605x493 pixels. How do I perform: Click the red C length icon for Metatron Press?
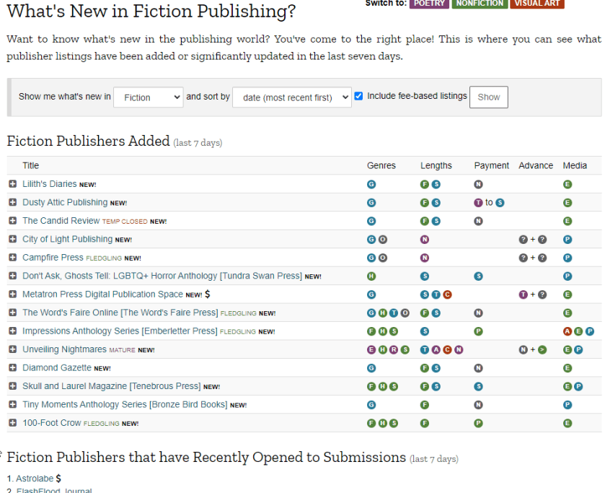447,295
